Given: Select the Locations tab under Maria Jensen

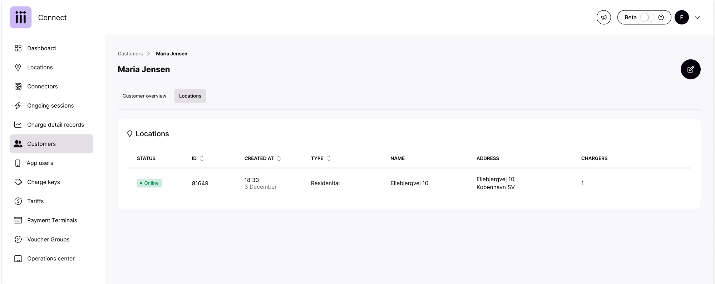Looking at the screenshot, I should tap(190, 96).
